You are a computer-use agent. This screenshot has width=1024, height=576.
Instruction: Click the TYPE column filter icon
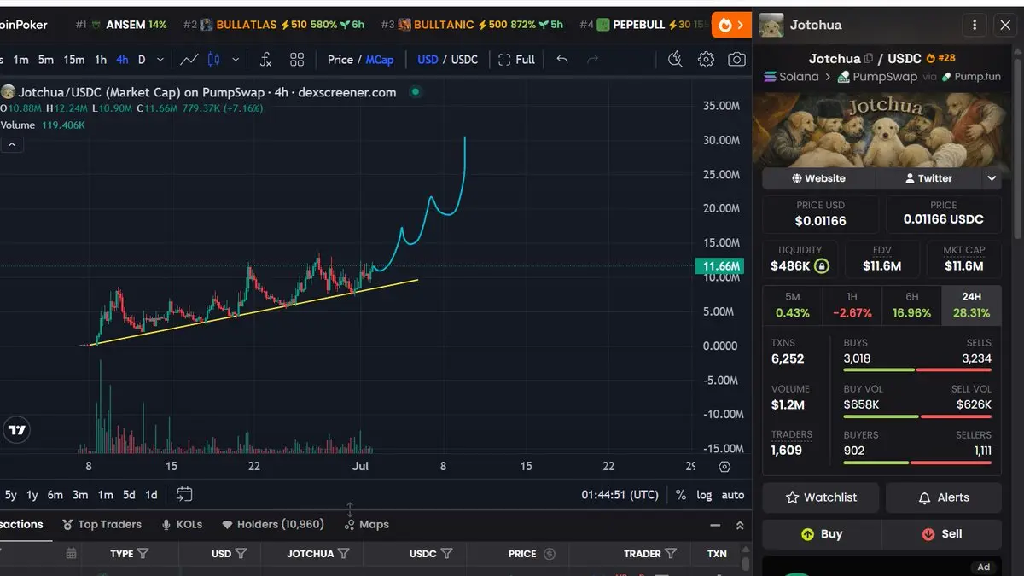point(143,554)
